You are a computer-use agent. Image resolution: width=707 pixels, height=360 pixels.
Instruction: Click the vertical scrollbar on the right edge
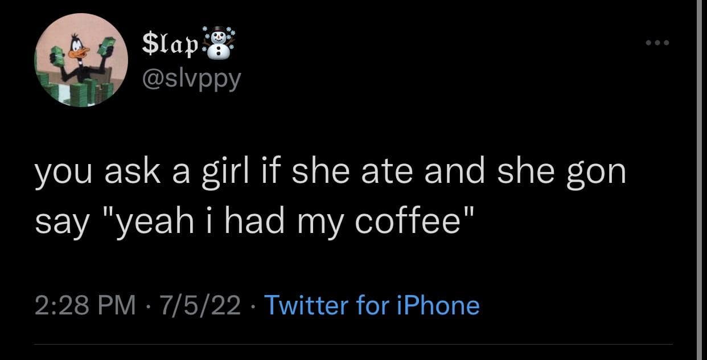(x=701, y=180)
